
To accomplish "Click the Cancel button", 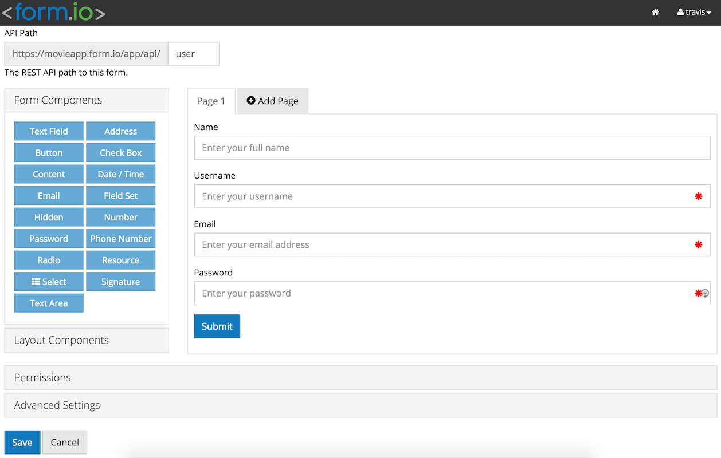I will (64, 442).
